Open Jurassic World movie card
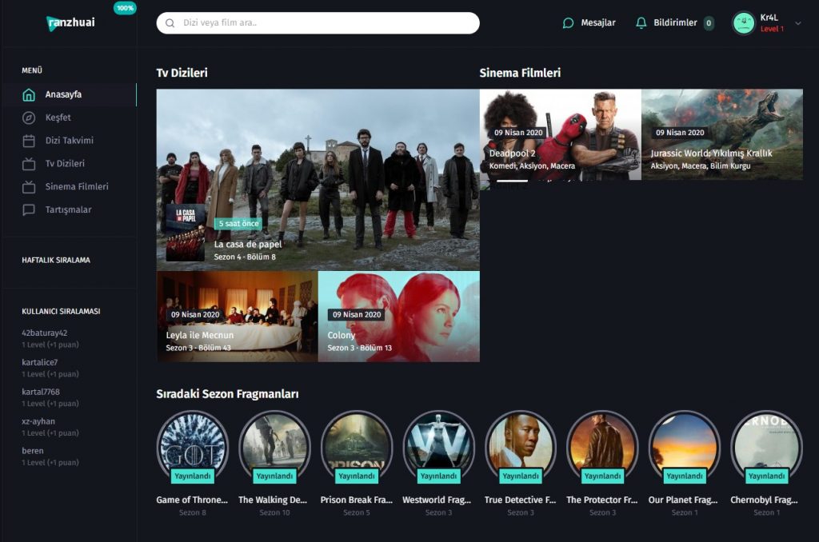The width and height of the screenshot is (819, 542). (x=721, y=134)
